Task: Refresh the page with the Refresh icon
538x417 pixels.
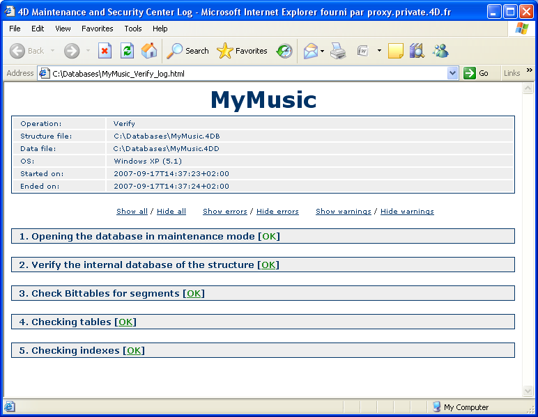Action: pyautogui.click(x=127, y=51)
